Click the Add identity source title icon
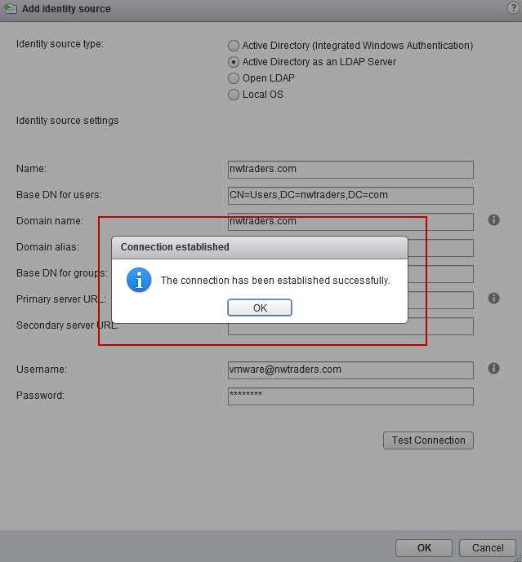The height and width of the screenshot is (562, 522). [x=11, y=9]
